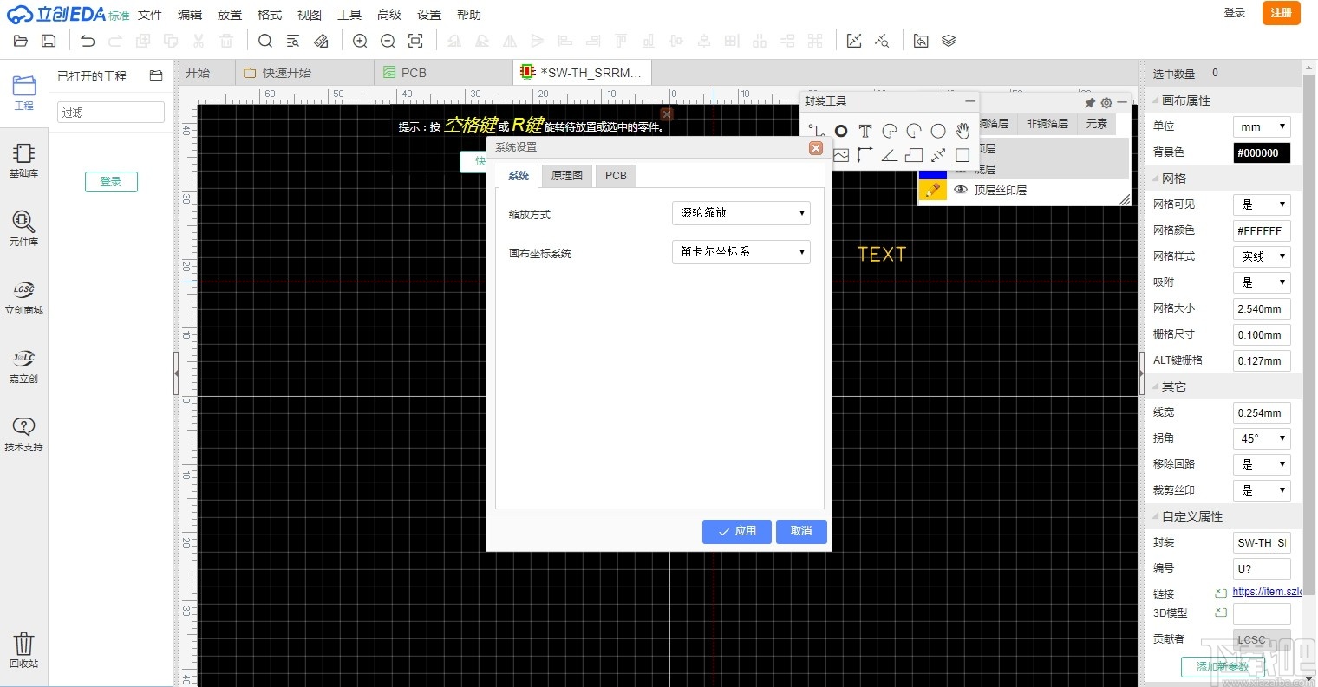Open the JLC sidebar icon
The width and height of the screenshot is (1318, 687).
click(x=24, y=366)
